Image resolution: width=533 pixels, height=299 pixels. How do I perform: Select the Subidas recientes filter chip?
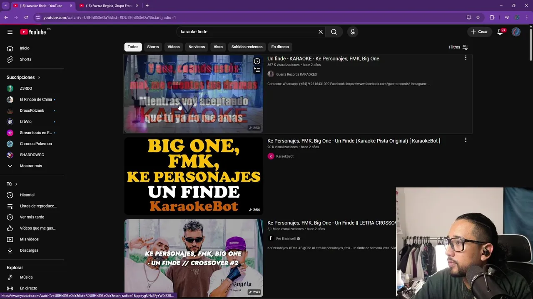(247, 47)
